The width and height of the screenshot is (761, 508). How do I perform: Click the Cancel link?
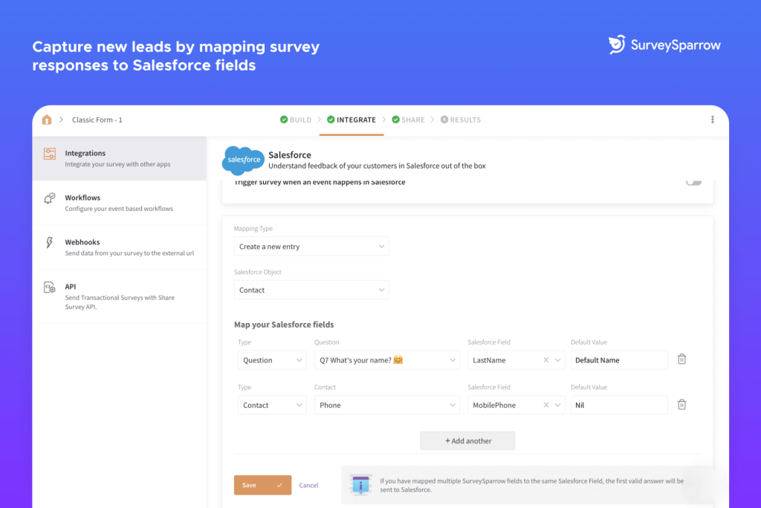(308, 485)
